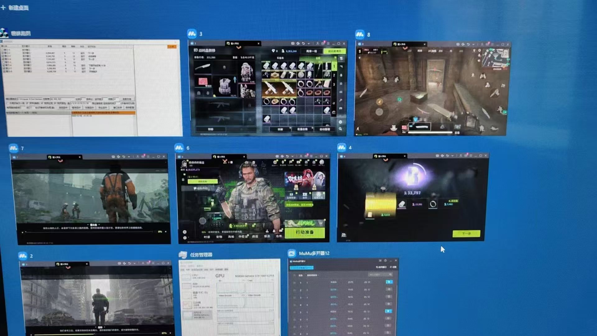Click MuMu icon of window 2

[x=23, y=256]
